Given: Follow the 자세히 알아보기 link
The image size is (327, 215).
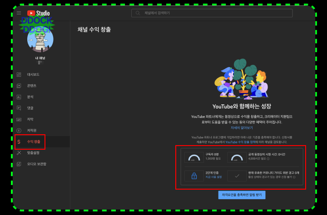Looking at the screenshot, I should click(x=242, y=128).
